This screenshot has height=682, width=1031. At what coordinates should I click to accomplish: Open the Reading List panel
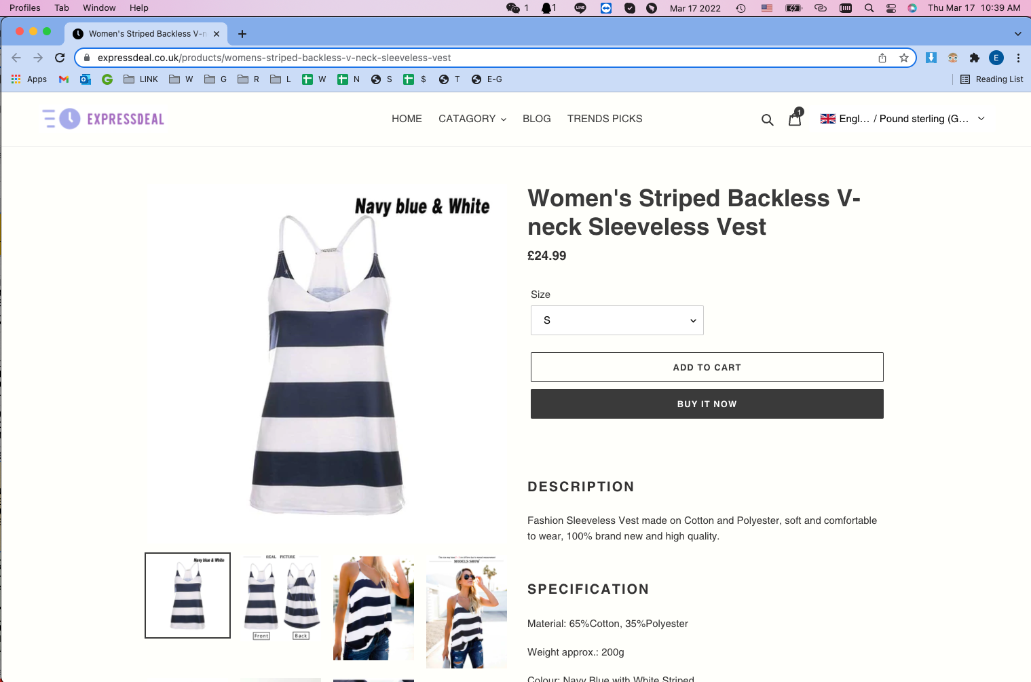coord(992,79)
